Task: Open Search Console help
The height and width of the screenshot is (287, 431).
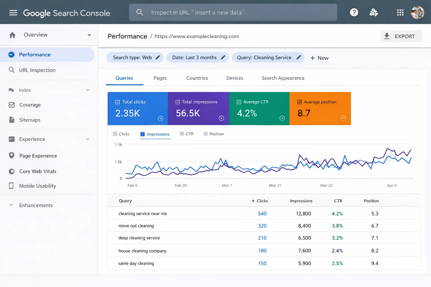Action: [354, 12]
